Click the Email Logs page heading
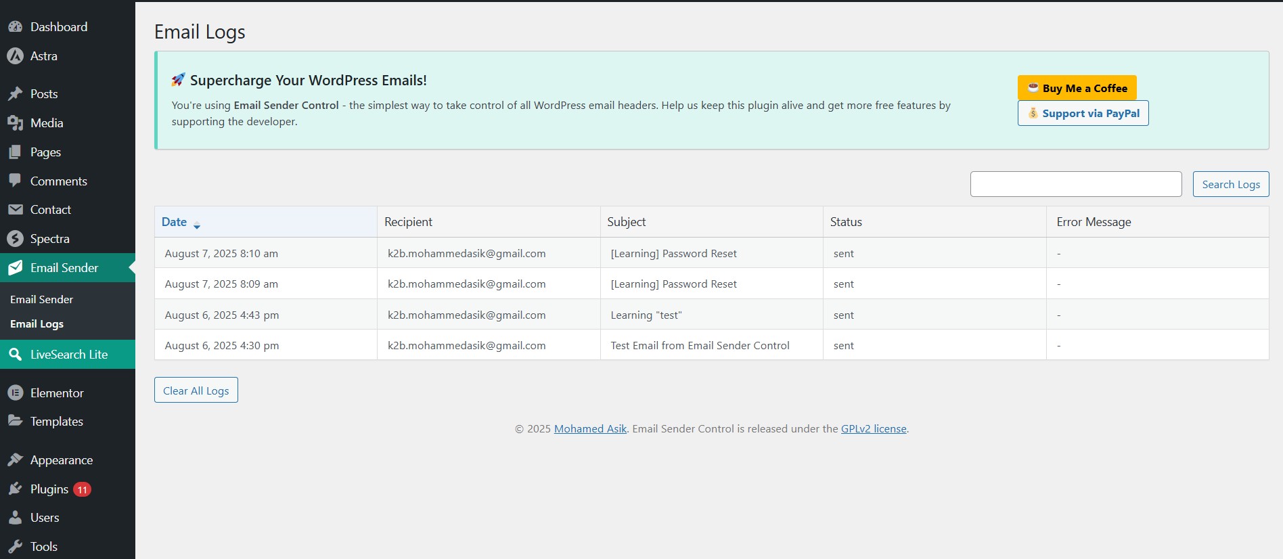 [x=200, y=32]
